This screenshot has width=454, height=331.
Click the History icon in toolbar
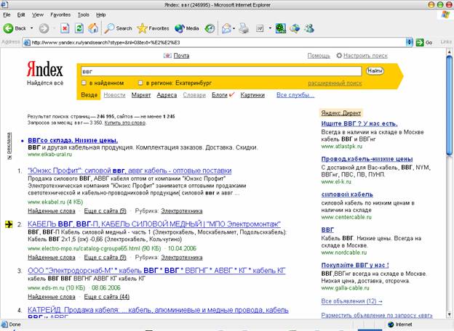[210, 28]
